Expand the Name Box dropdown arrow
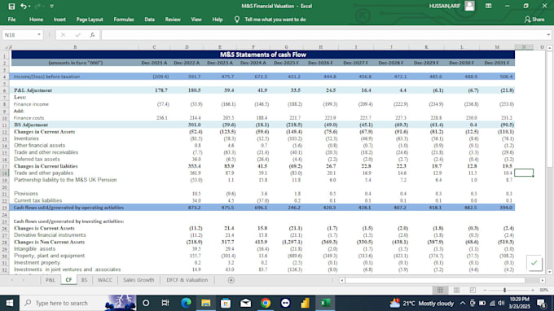This screenshot has height=311, width=554. [x=39, y=35]
